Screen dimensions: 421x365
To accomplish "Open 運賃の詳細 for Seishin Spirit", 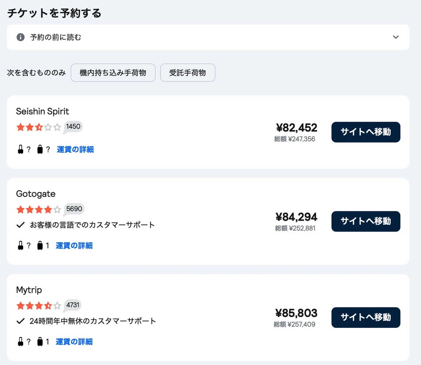I will point(75,150).
